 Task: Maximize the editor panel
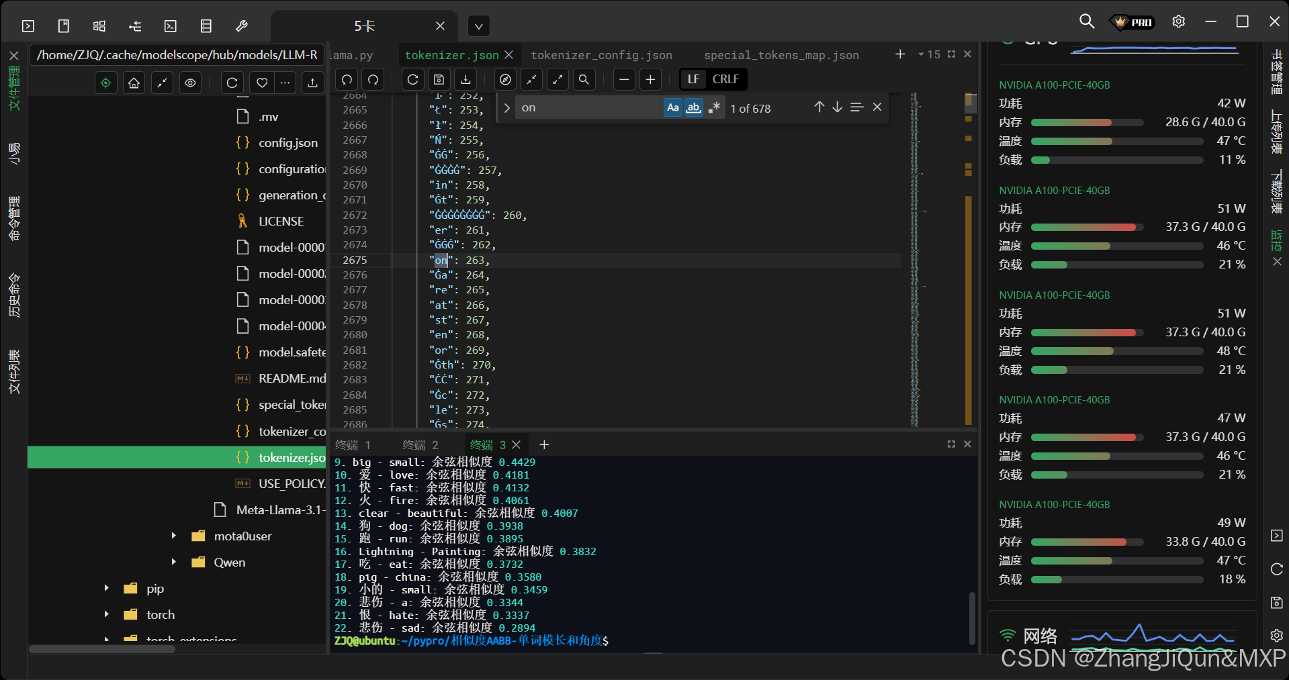tap(951, 54)
